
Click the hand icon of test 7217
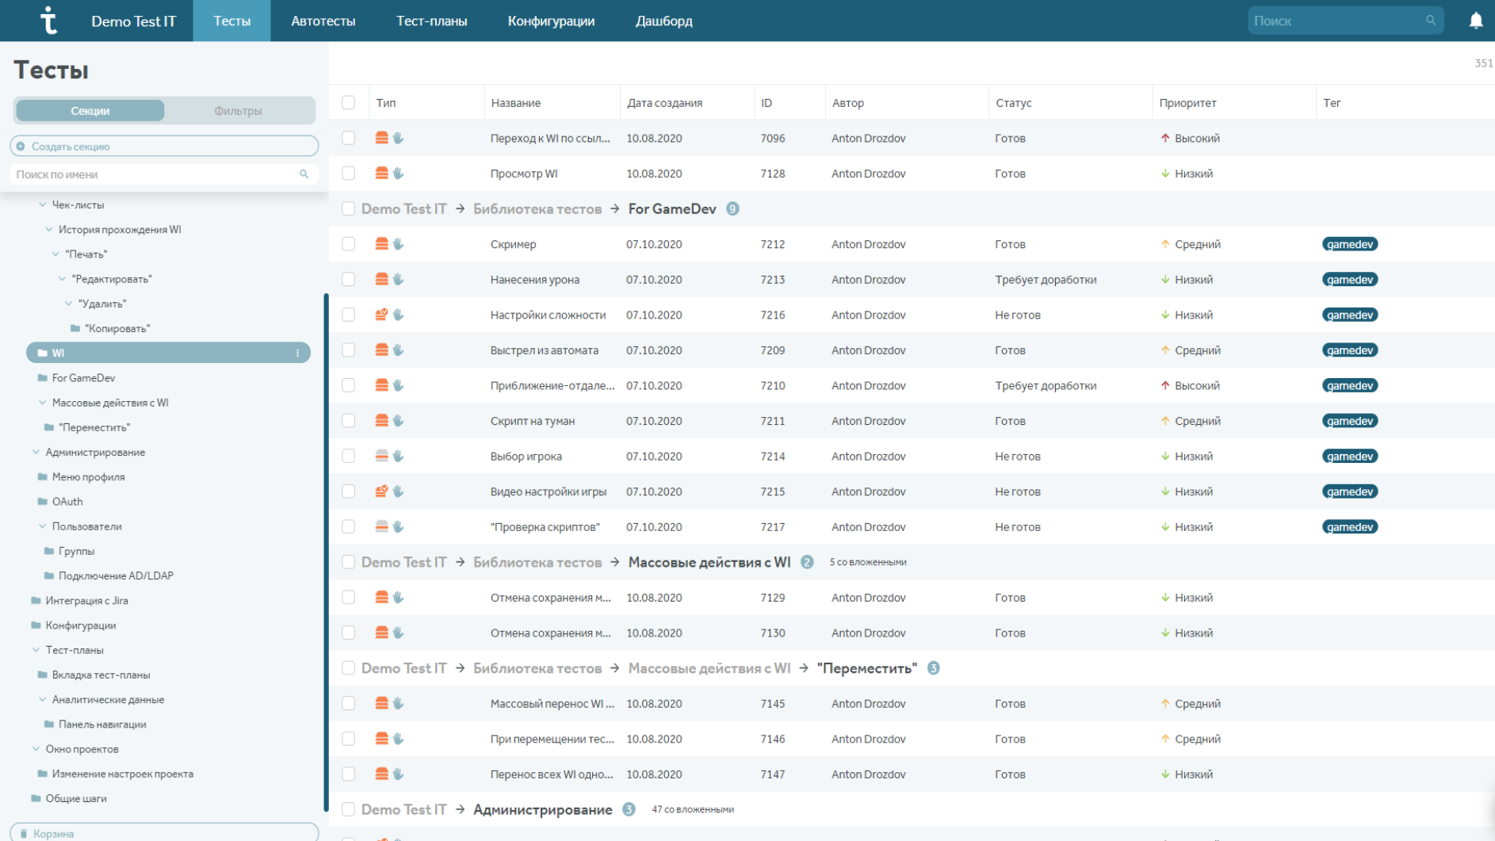coord(399,527)
